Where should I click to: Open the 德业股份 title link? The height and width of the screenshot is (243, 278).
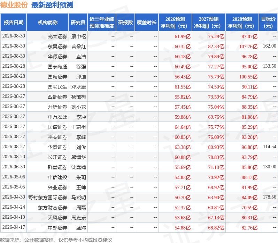tap(14, 5)
